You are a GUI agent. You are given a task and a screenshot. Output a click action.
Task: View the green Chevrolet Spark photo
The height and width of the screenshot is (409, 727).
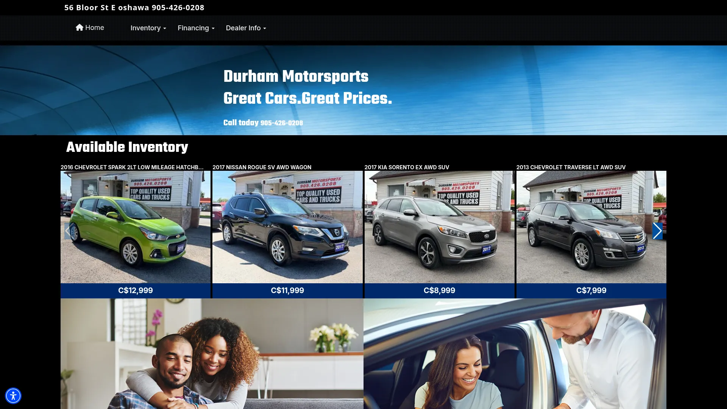click(x=136, y=227)
